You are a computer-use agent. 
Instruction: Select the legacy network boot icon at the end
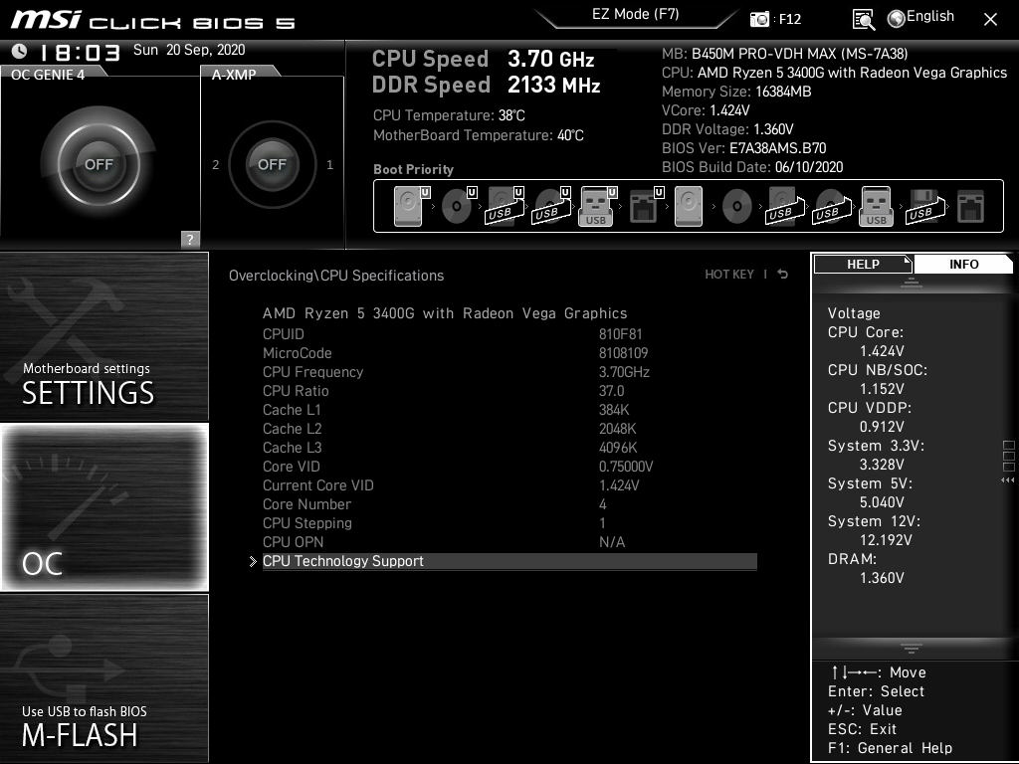point(971,206)
